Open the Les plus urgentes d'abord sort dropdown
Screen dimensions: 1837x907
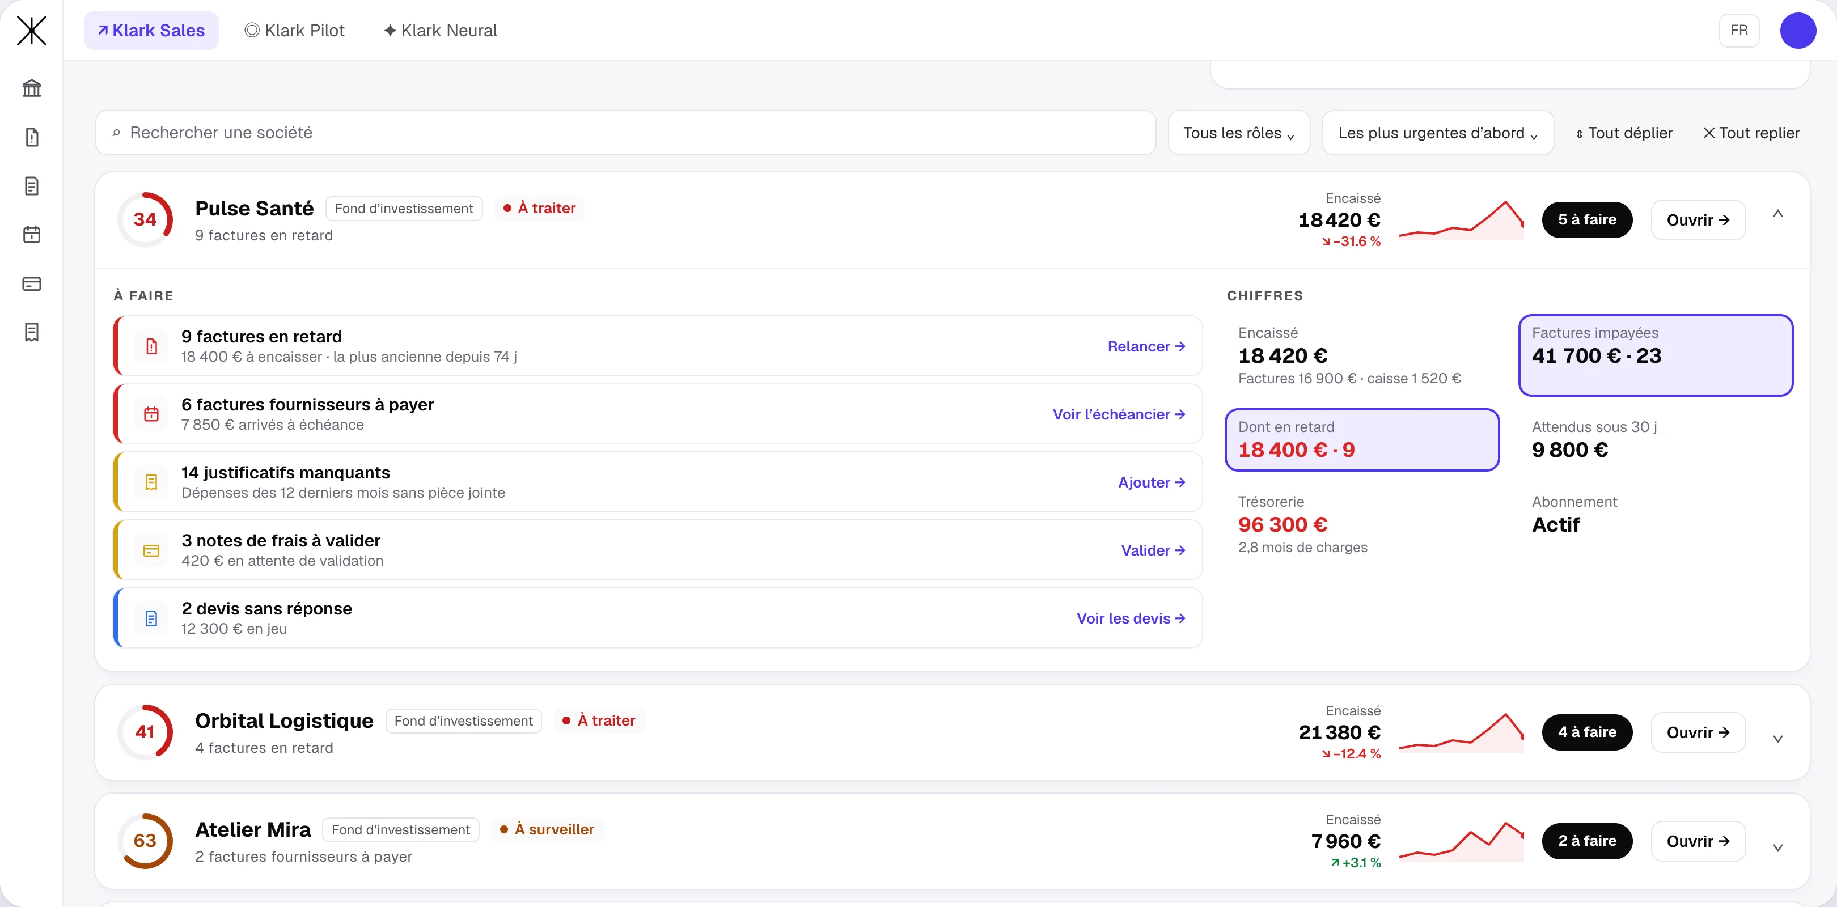1438,133
